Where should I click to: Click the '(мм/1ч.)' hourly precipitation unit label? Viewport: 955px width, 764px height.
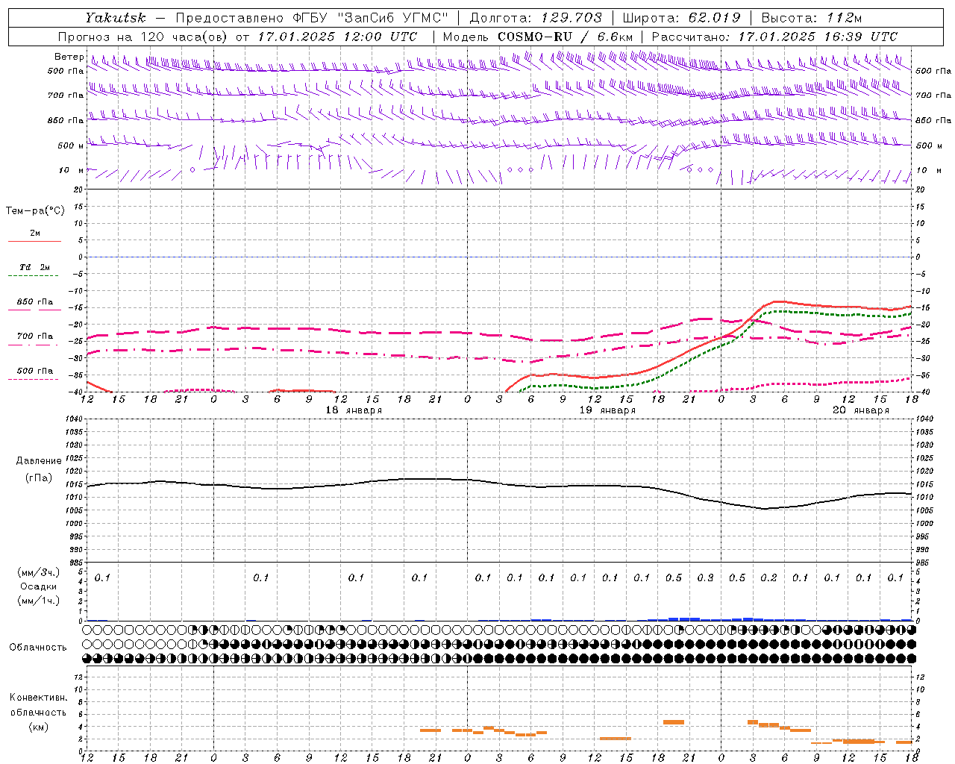click(39, 601)
